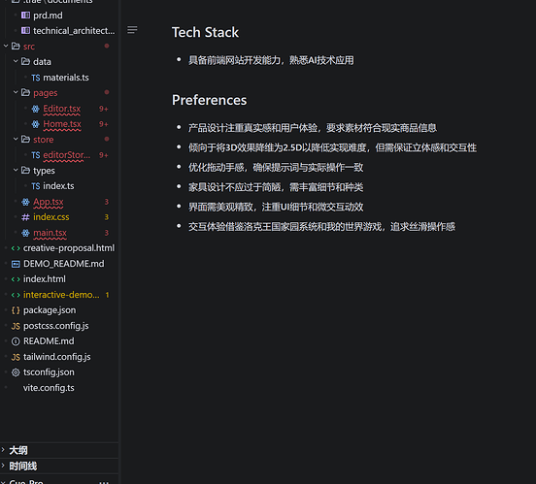Click React icon beside Editor.tsx

click(x=36, y=109)
